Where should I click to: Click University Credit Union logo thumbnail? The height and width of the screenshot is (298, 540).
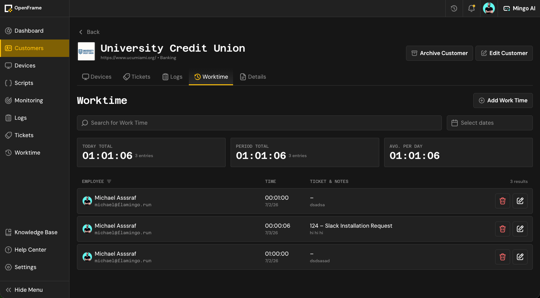click(x=86, y=51)
